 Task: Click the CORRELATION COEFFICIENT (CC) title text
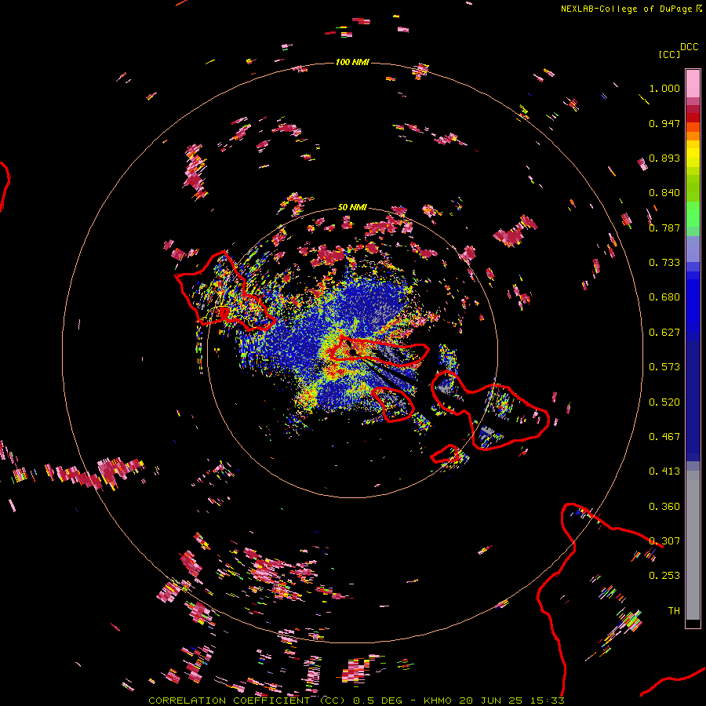click(x=247, y=701)
